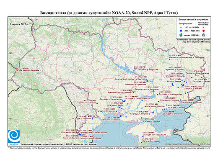Viewport: 218px width, 154px height.
Task: Click the 200 — 1000 МВт legend label
Action: [192, 31]
